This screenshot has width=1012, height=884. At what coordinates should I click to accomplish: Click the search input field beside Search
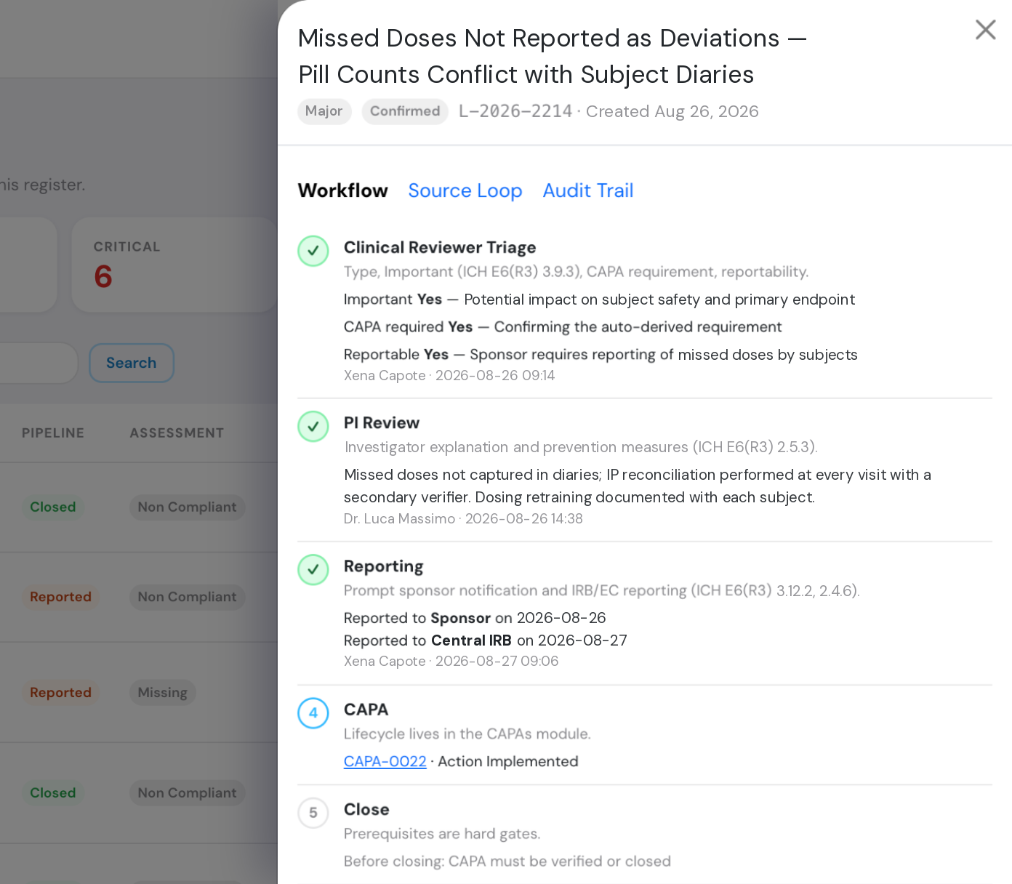pos(38,363)
